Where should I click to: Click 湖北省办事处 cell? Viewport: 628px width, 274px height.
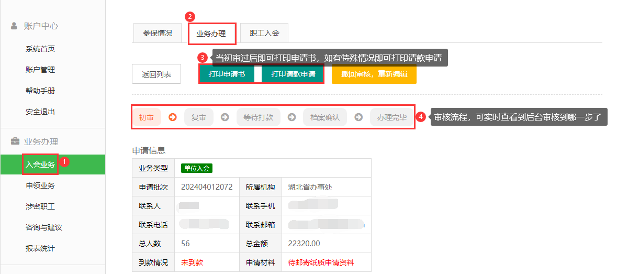point(310,187)
